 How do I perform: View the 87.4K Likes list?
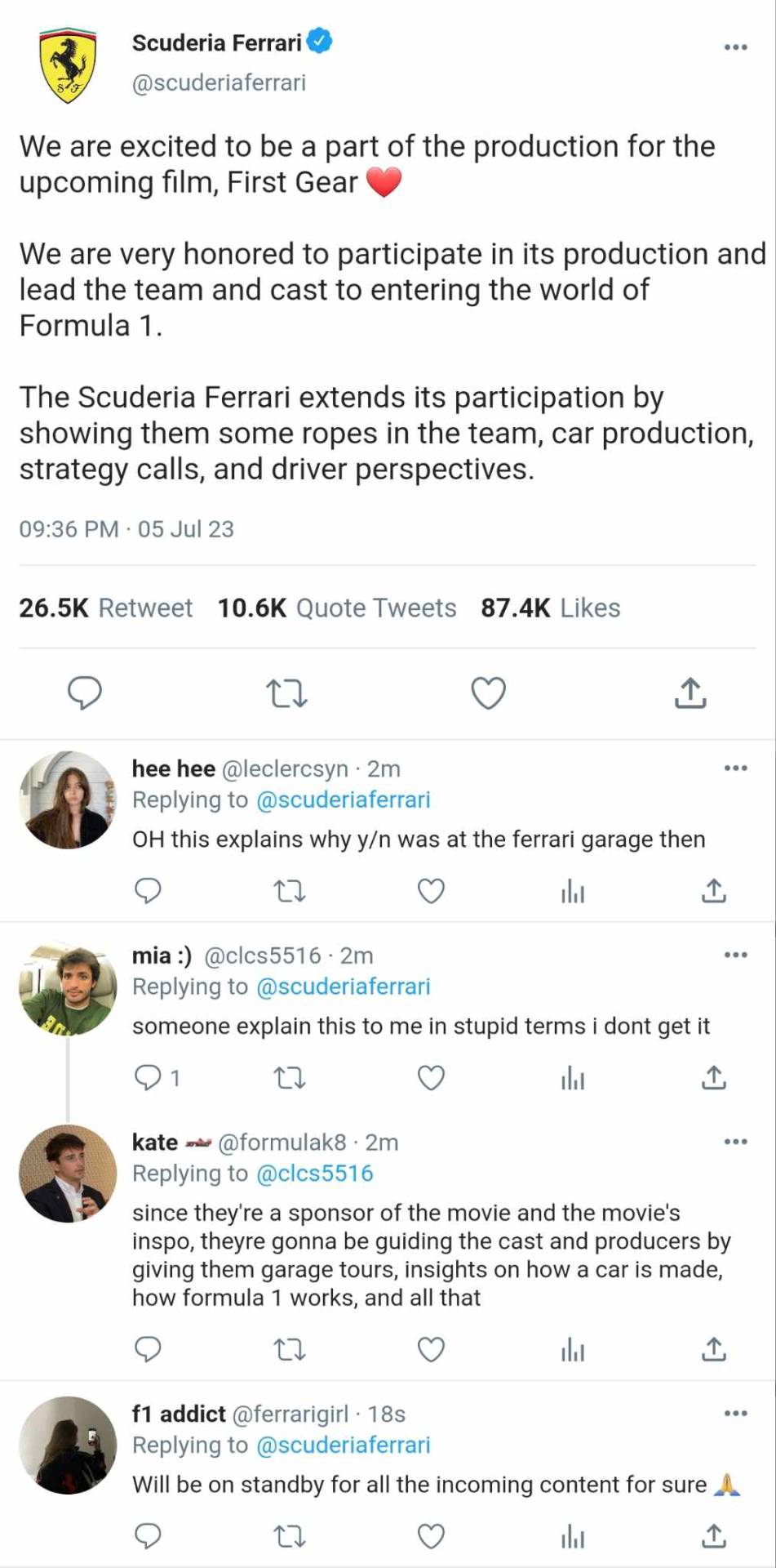550,608
